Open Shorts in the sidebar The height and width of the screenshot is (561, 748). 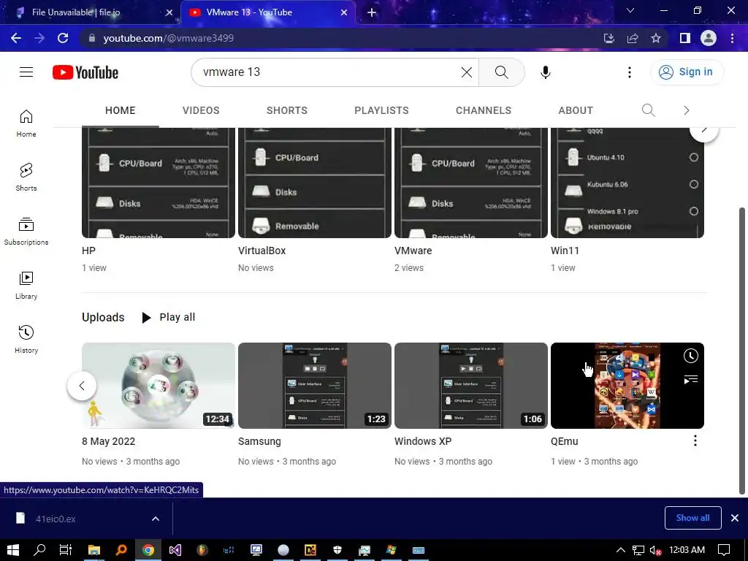pyautogui.click(x=26, y=177)
